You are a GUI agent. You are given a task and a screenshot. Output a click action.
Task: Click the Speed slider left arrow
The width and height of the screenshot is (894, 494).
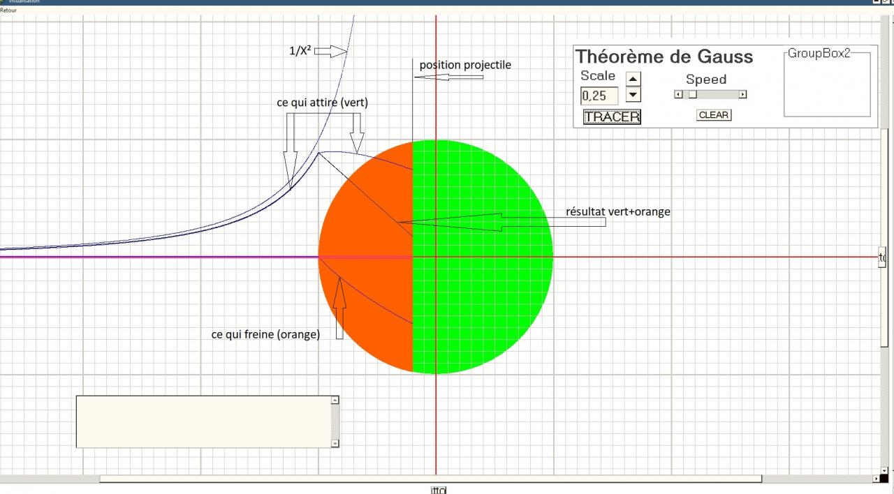click(x=678, y=94)
